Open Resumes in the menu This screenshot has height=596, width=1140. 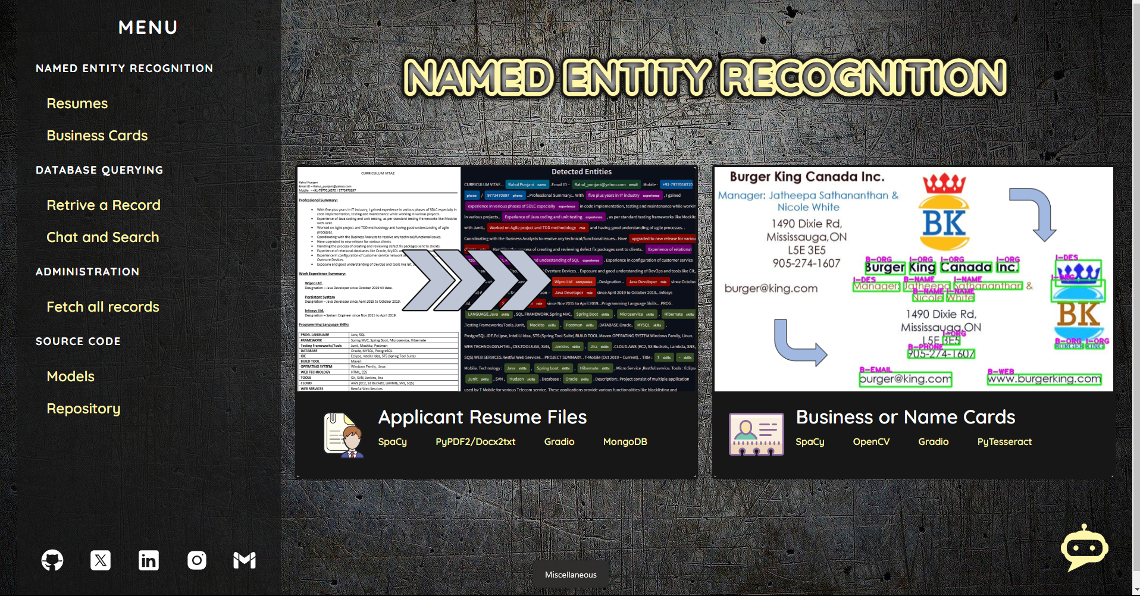[77, 103]
